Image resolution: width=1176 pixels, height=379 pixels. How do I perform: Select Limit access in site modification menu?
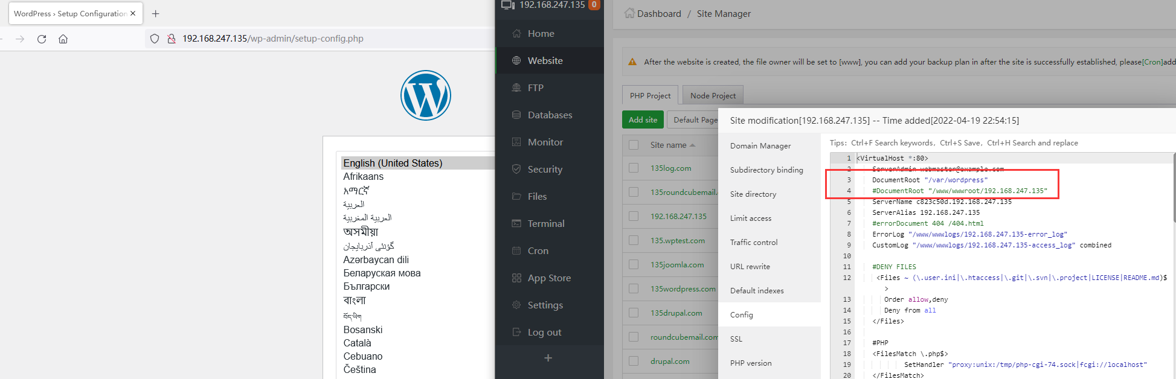770,218
